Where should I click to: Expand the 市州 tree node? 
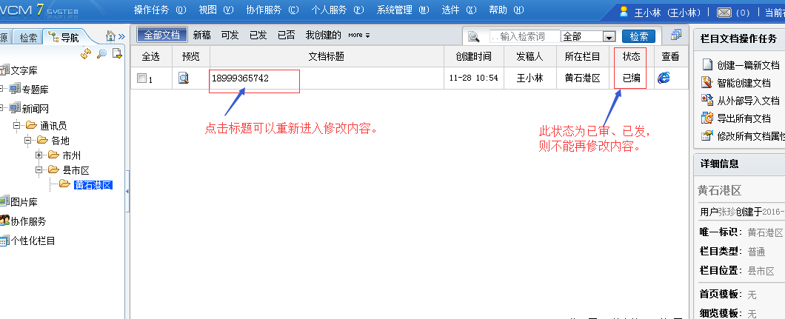[39, 155]
